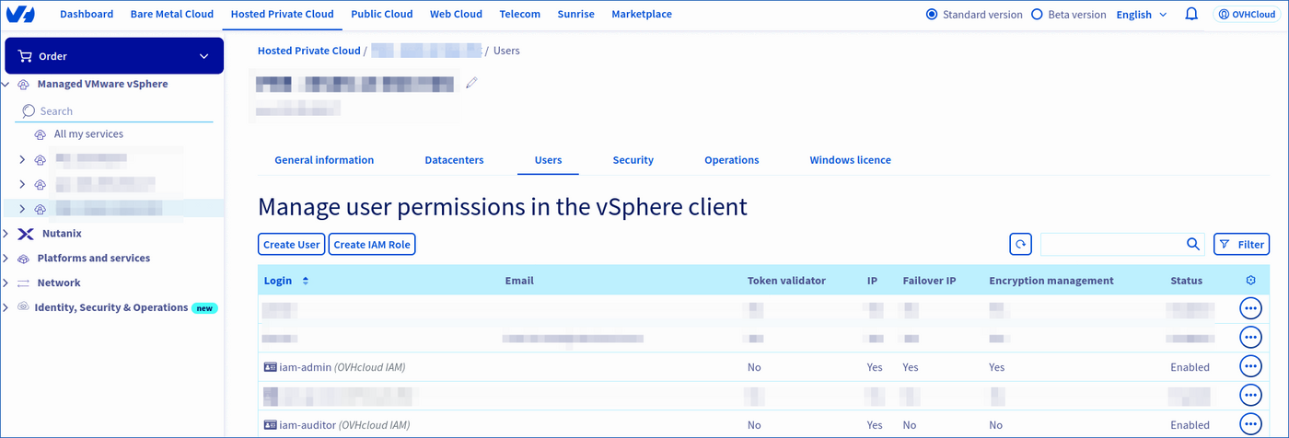This screenshot has width=1289, height=438.
Task: Sort the table by Login column arrows
Action: [x=306, y=281]
